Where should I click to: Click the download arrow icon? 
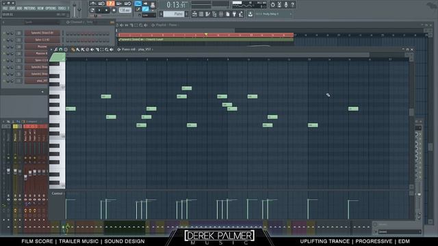(x=250, y=14)
